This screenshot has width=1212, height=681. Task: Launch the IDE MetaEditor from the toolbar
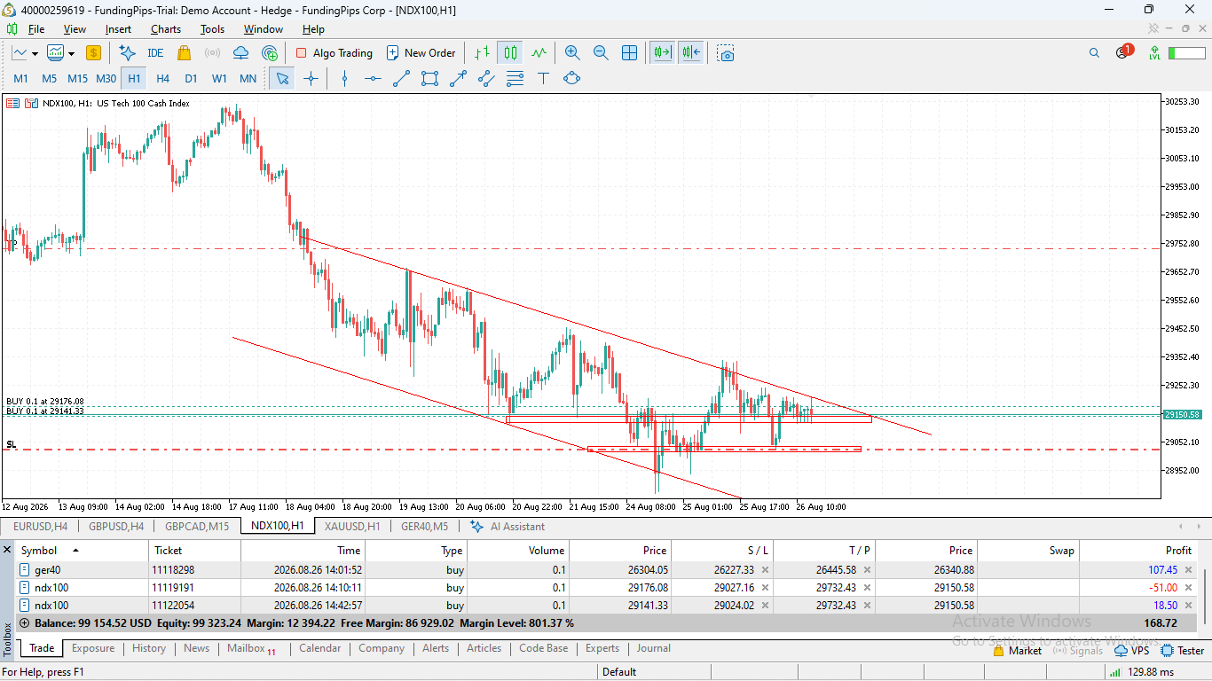(x=155, y=53)
